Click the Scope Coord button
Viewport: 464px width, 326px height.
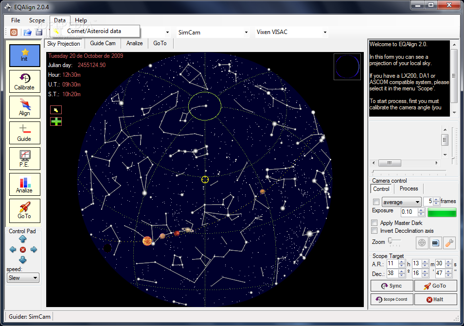point(392,299)
